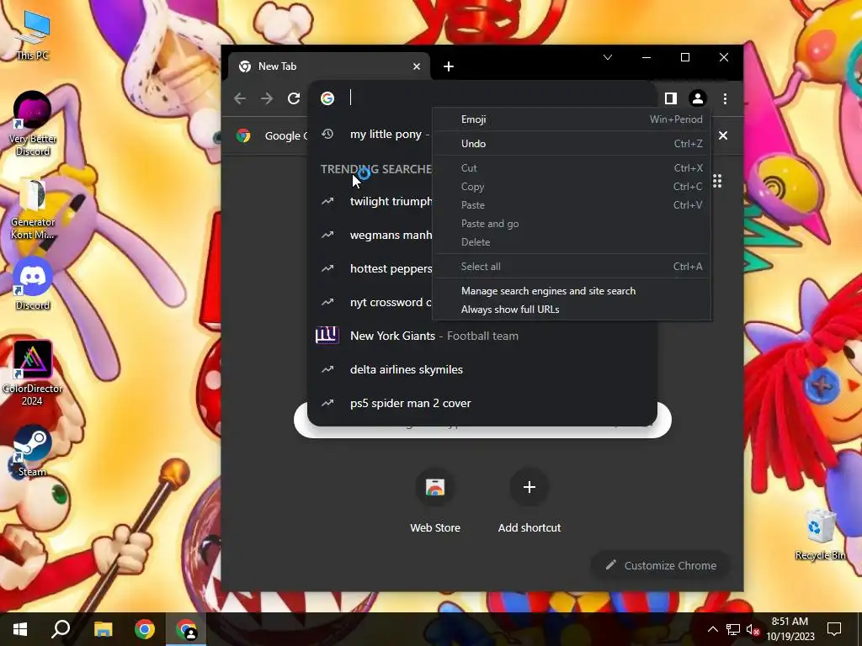Open Chrome's three-dot menu
Viewport: 862px width, 646px height.
[725, 98]
